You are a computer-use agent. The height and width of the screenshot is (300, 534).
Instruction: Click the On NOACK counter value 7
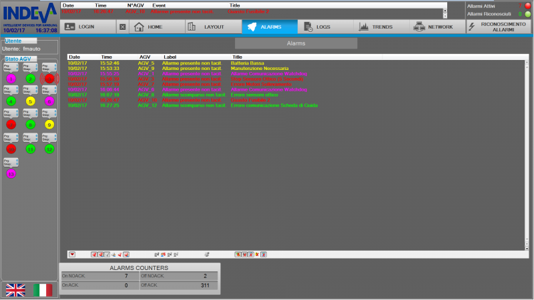point(126,276)
